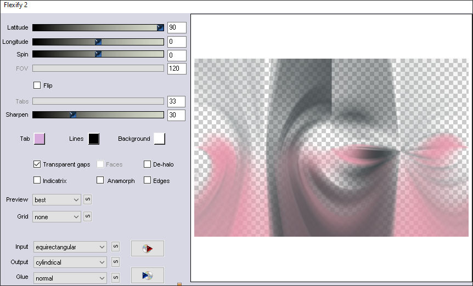Click the save settings disc icon button
473x286 pixels.
point(148,275)
